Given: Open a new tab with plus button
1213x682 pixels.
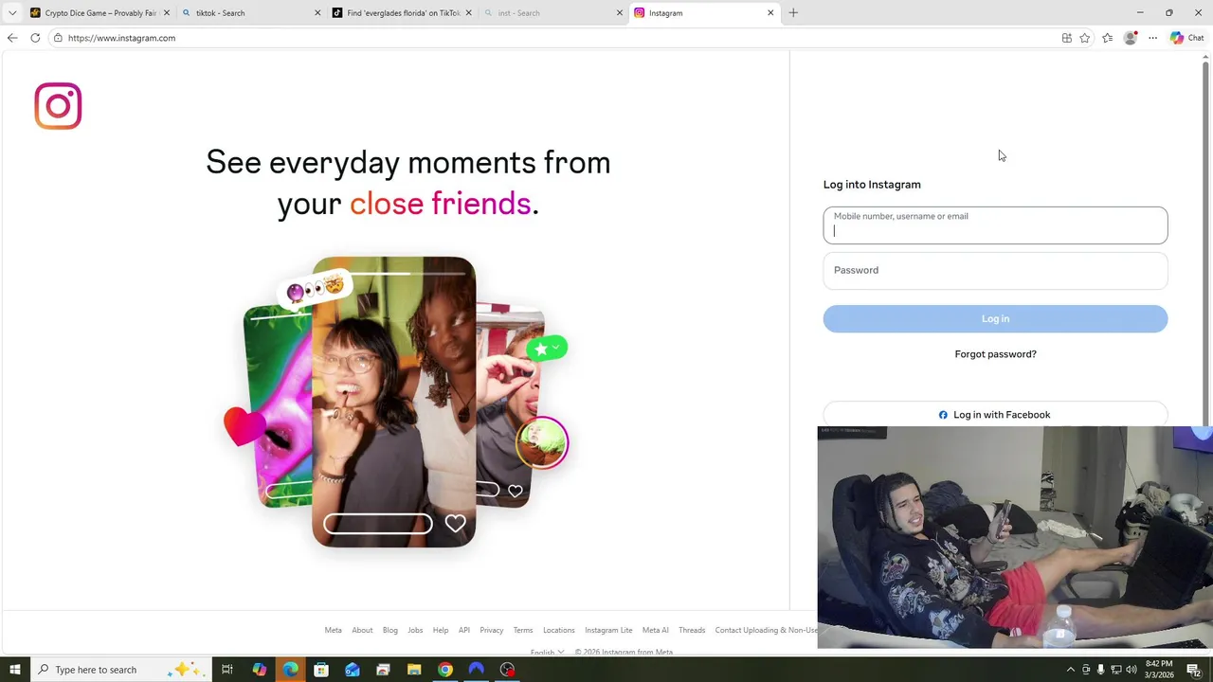Looking at the screenshot, I should [x=793, y=13].
